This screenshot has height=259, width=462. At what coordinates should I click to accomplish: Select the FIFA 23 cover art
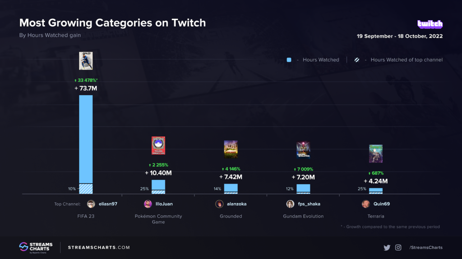tap(86, 61)
